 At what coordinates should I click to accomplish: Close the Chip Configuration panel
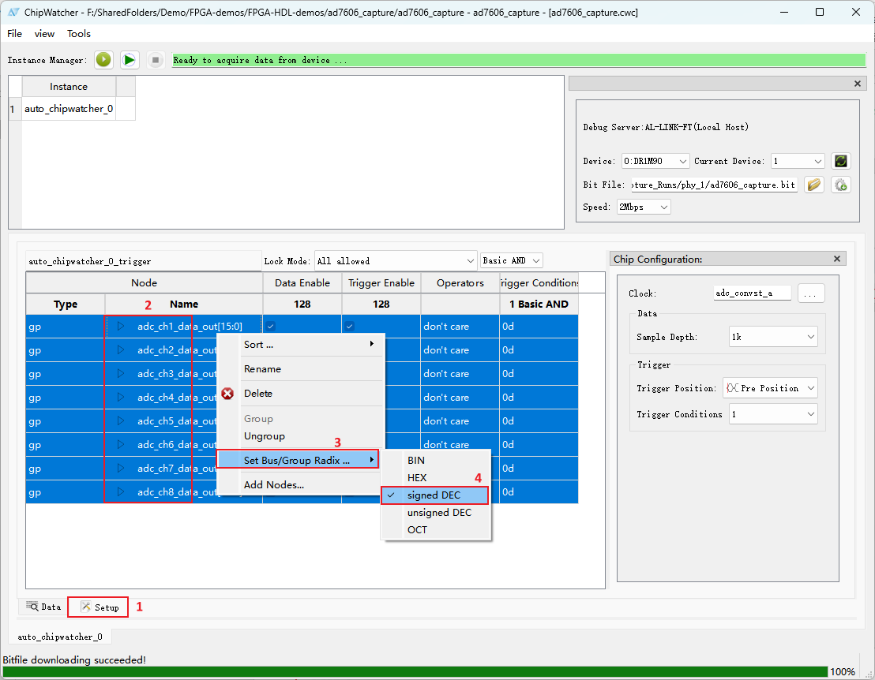837,259
